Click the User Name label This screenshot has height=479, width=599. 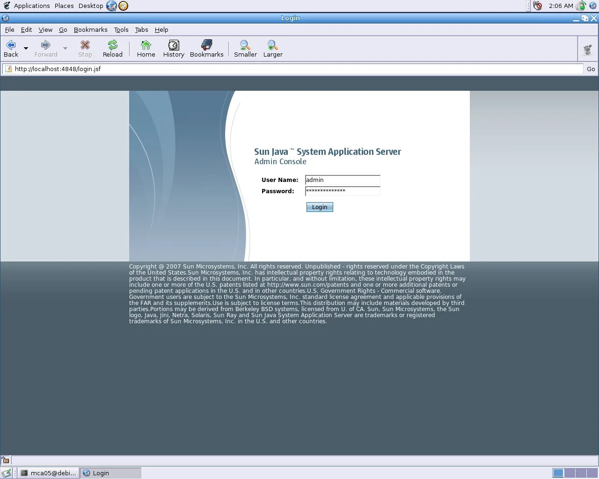pyautogui.click(x=280, y=180)
